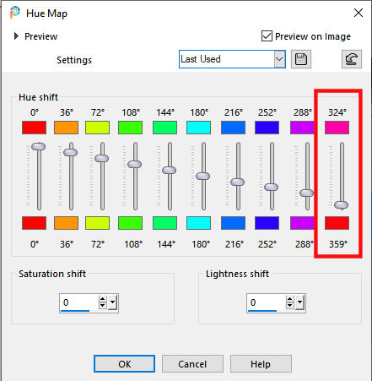
Task: Click the reset to default arrow icon
Action: tap(352, 59)
